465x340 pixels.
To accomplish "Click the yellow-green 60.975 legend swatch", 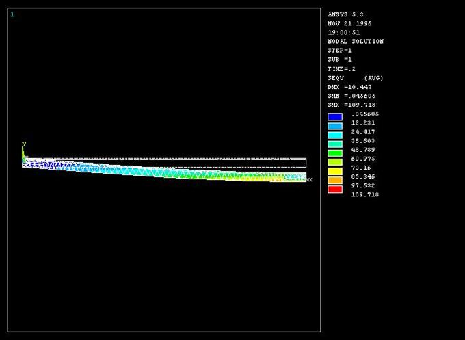I will point(335,162).
